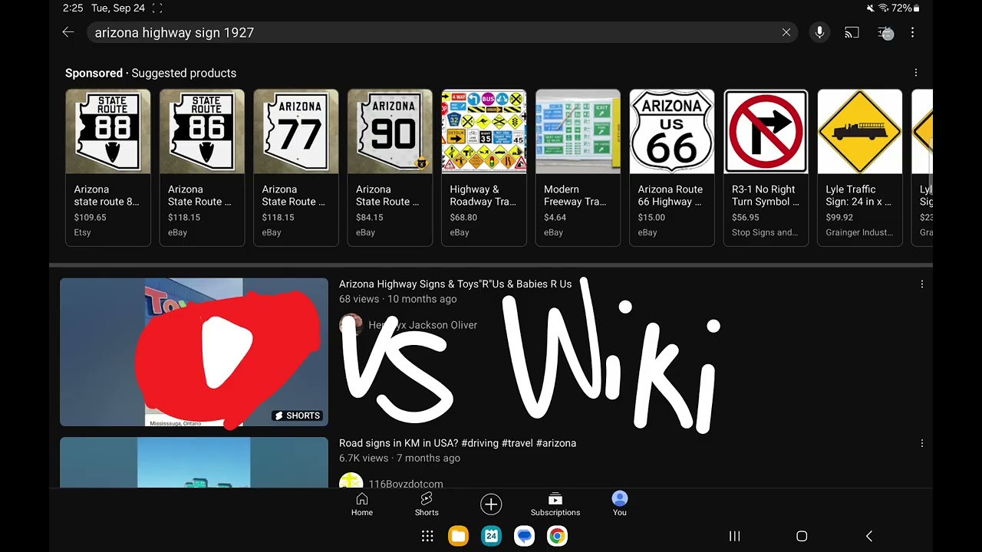
Task: Open Sponsored section three-dot options
Action: [915, 73]
